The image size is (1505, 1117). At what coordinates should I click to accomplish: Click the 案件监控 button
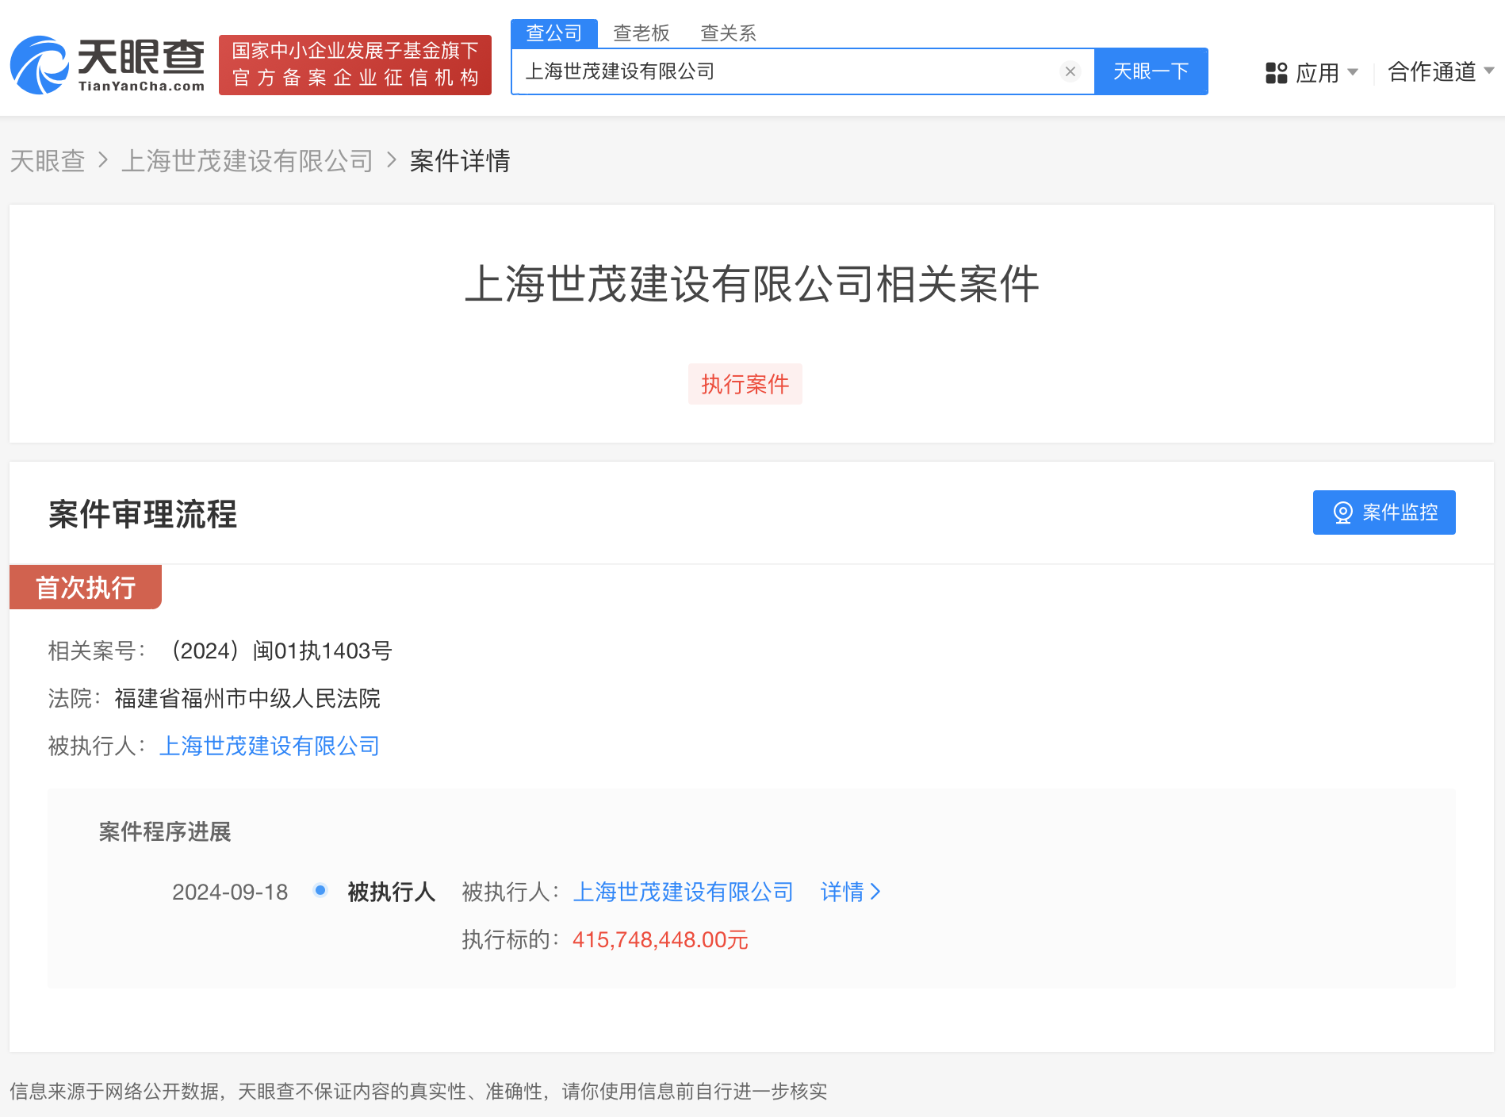point(1384,512)
